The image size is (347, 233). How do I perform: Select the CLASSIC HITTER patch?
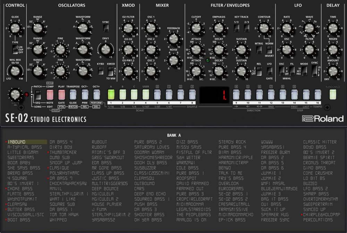point(320,142)
